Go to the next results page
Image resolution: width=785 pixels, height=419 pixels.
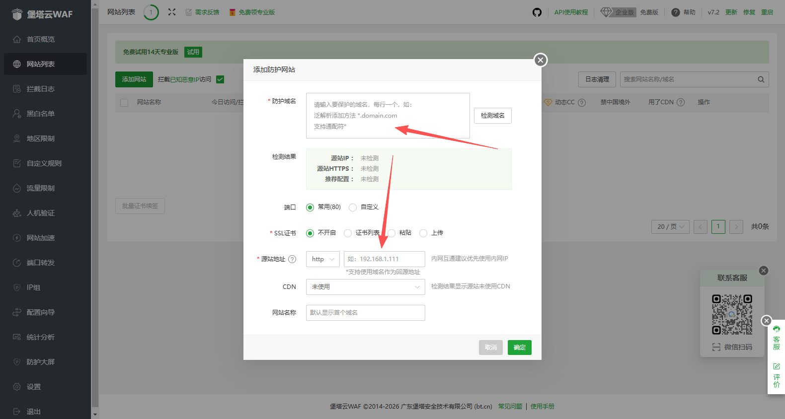[x=737, y=227]
